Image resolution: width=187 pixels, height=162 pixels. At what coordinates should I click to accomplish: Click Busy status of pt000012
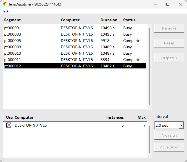tap(128, 66)
